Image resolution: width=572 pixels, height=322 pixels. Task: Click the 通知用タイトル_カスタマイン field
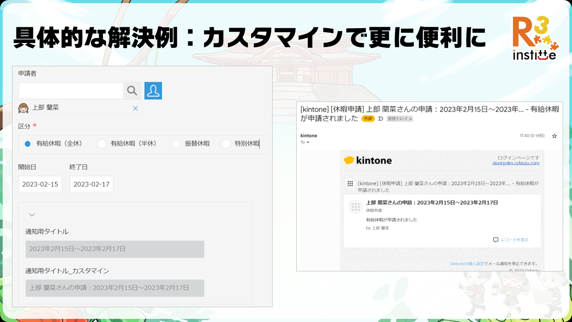[x=115, y=288]
